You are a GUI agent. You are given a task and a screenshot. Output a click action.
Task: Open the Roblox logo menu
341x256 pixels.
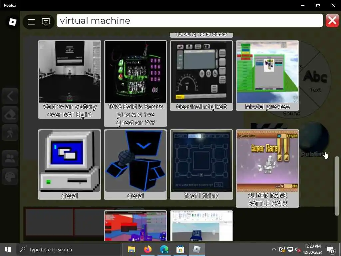(x=12, y=22)
